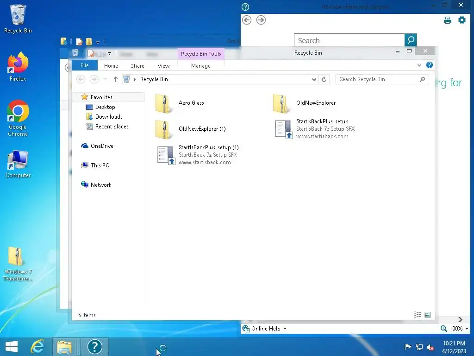The image size is (474, 356).
Task: Open recent locations dropdown arrow
Action: [105, 79]
